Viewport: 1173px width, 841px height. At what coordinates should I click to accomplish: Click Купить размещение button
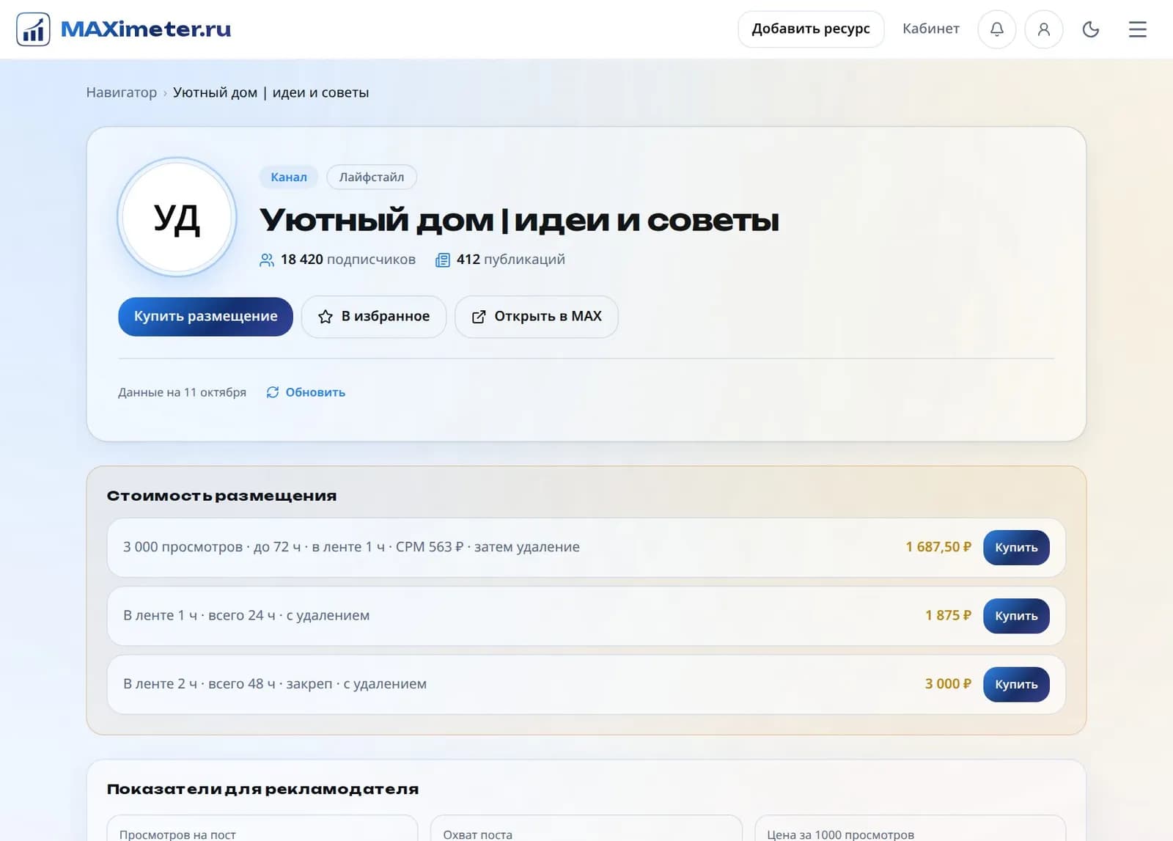pyautogui.click(x=205, y=317)
